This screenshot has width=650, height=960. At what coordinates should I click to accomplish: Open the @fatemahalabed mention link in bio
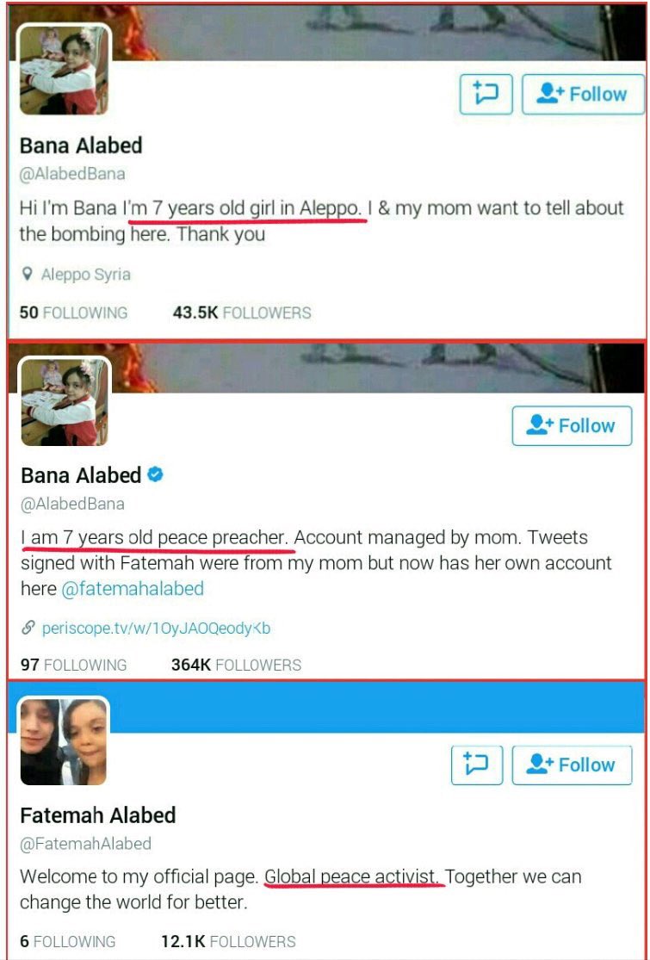coord(133,589)
